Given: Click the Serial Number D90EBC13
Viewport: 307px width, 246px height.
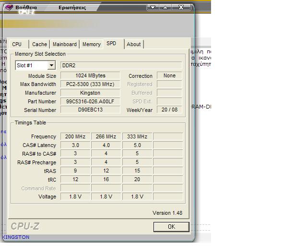Looking at the screenshot, I should [90, 110].
